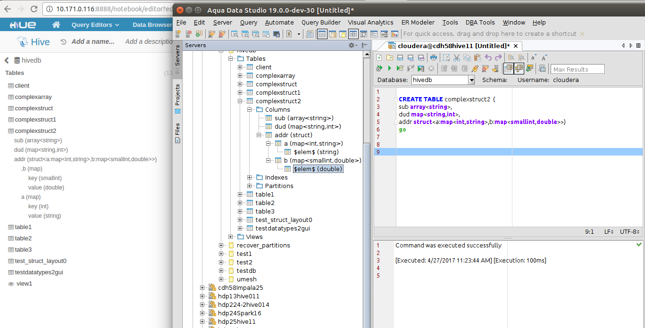The width and height of the screenshot is (645, 328).
Task: Collapse the Columns folder node
Action: pyautogui.click(x=250, y=110)
